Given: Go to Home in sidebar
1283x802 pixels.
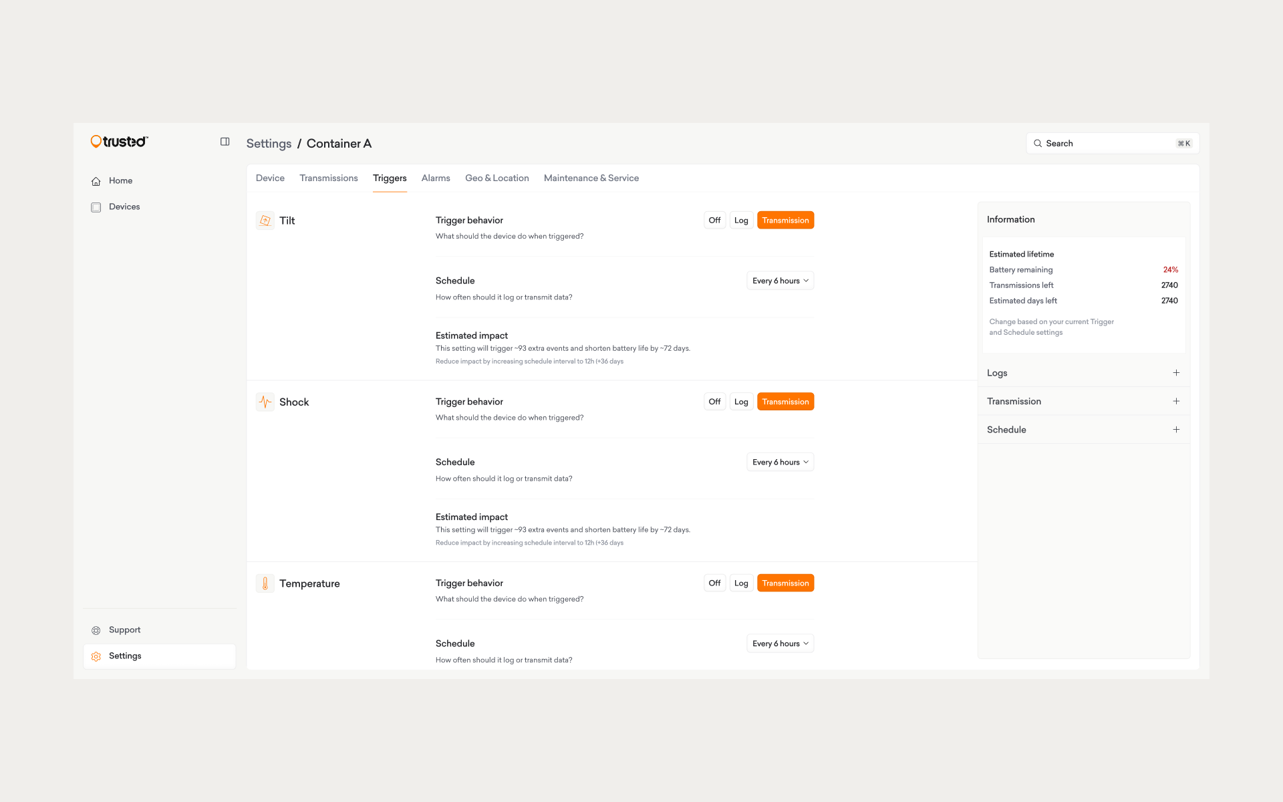Looking at the screenshot, I should [x=159, y=181].
